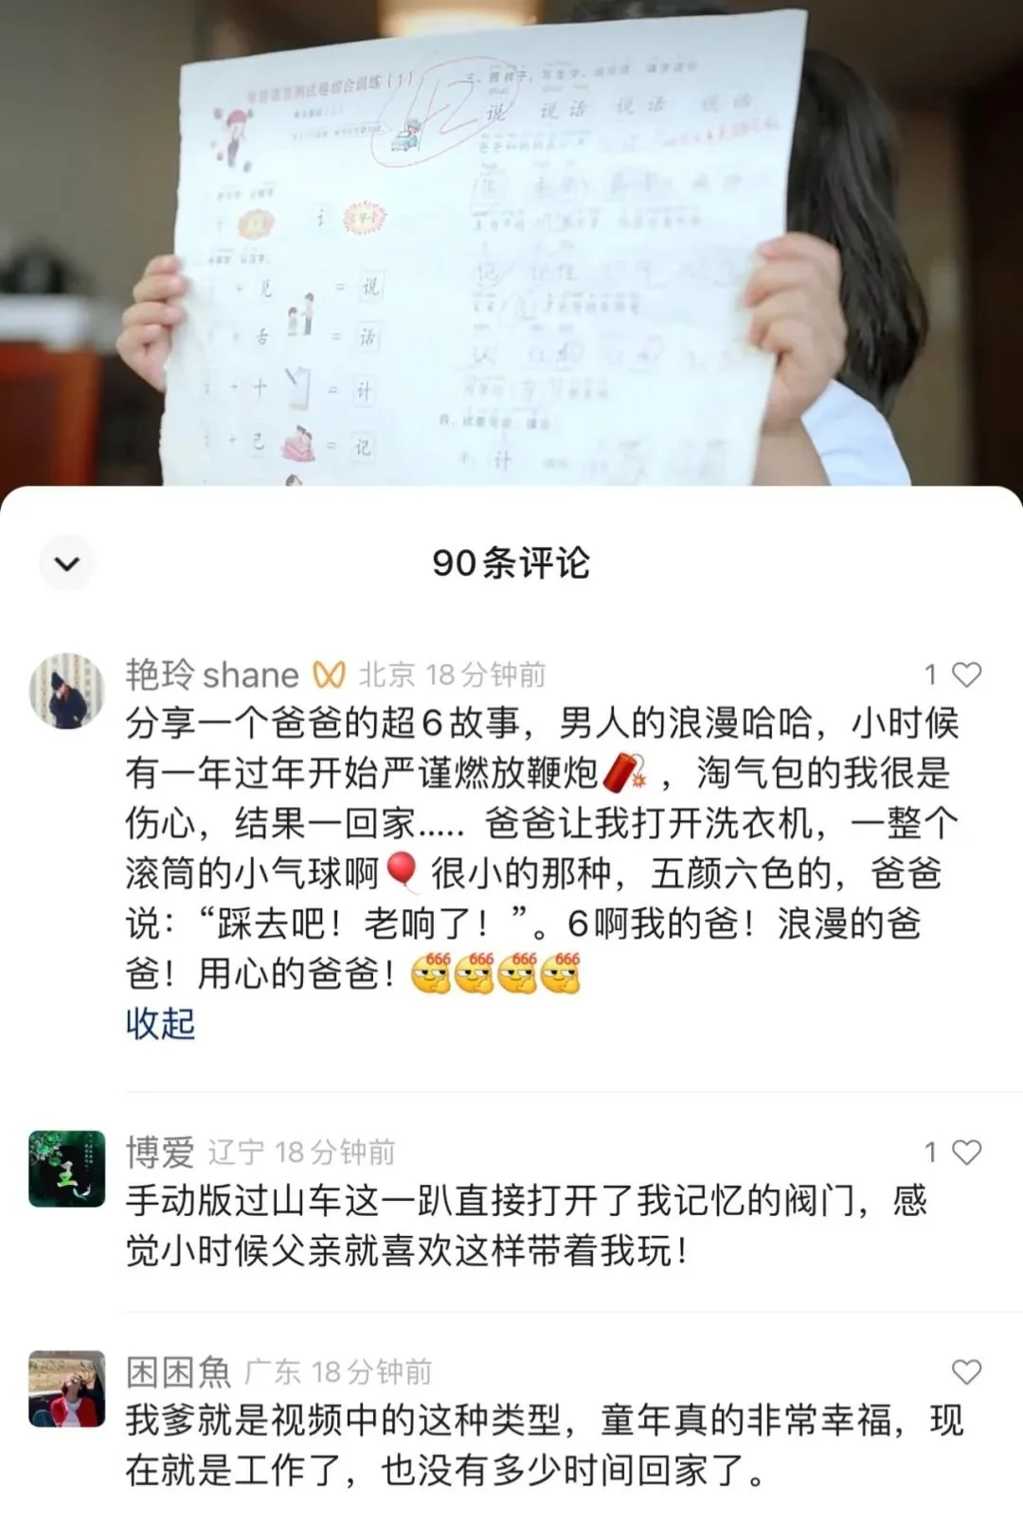Viewport: 1023px width, 1522px height.
Task: Collapse long comment via 收起 link
Action: pos(160,1023)
